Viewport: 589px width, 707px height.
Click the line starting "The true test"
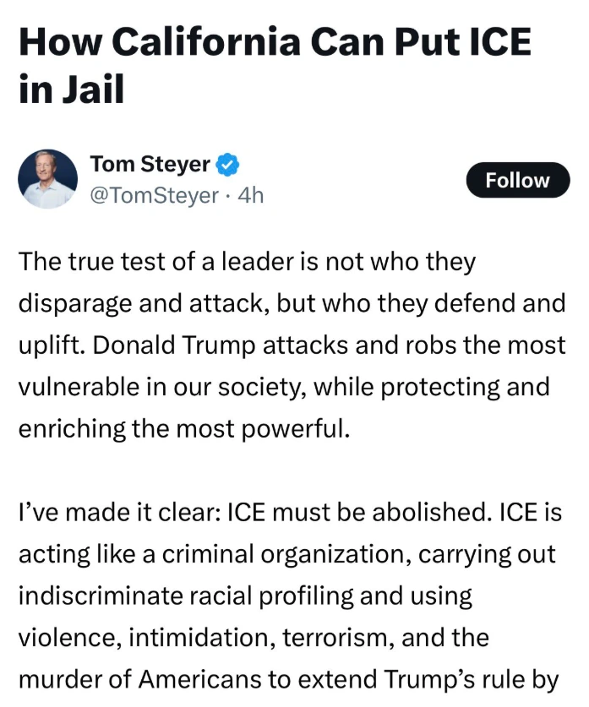247,262
